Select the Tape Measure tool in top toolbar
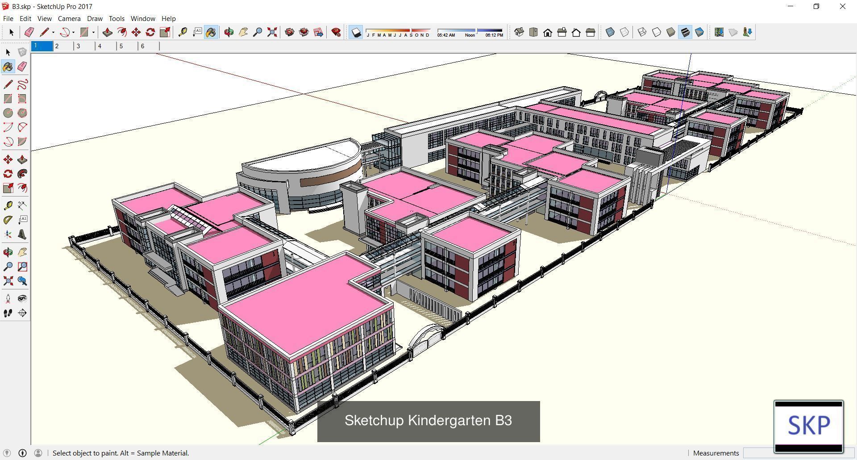 (183, 32)
